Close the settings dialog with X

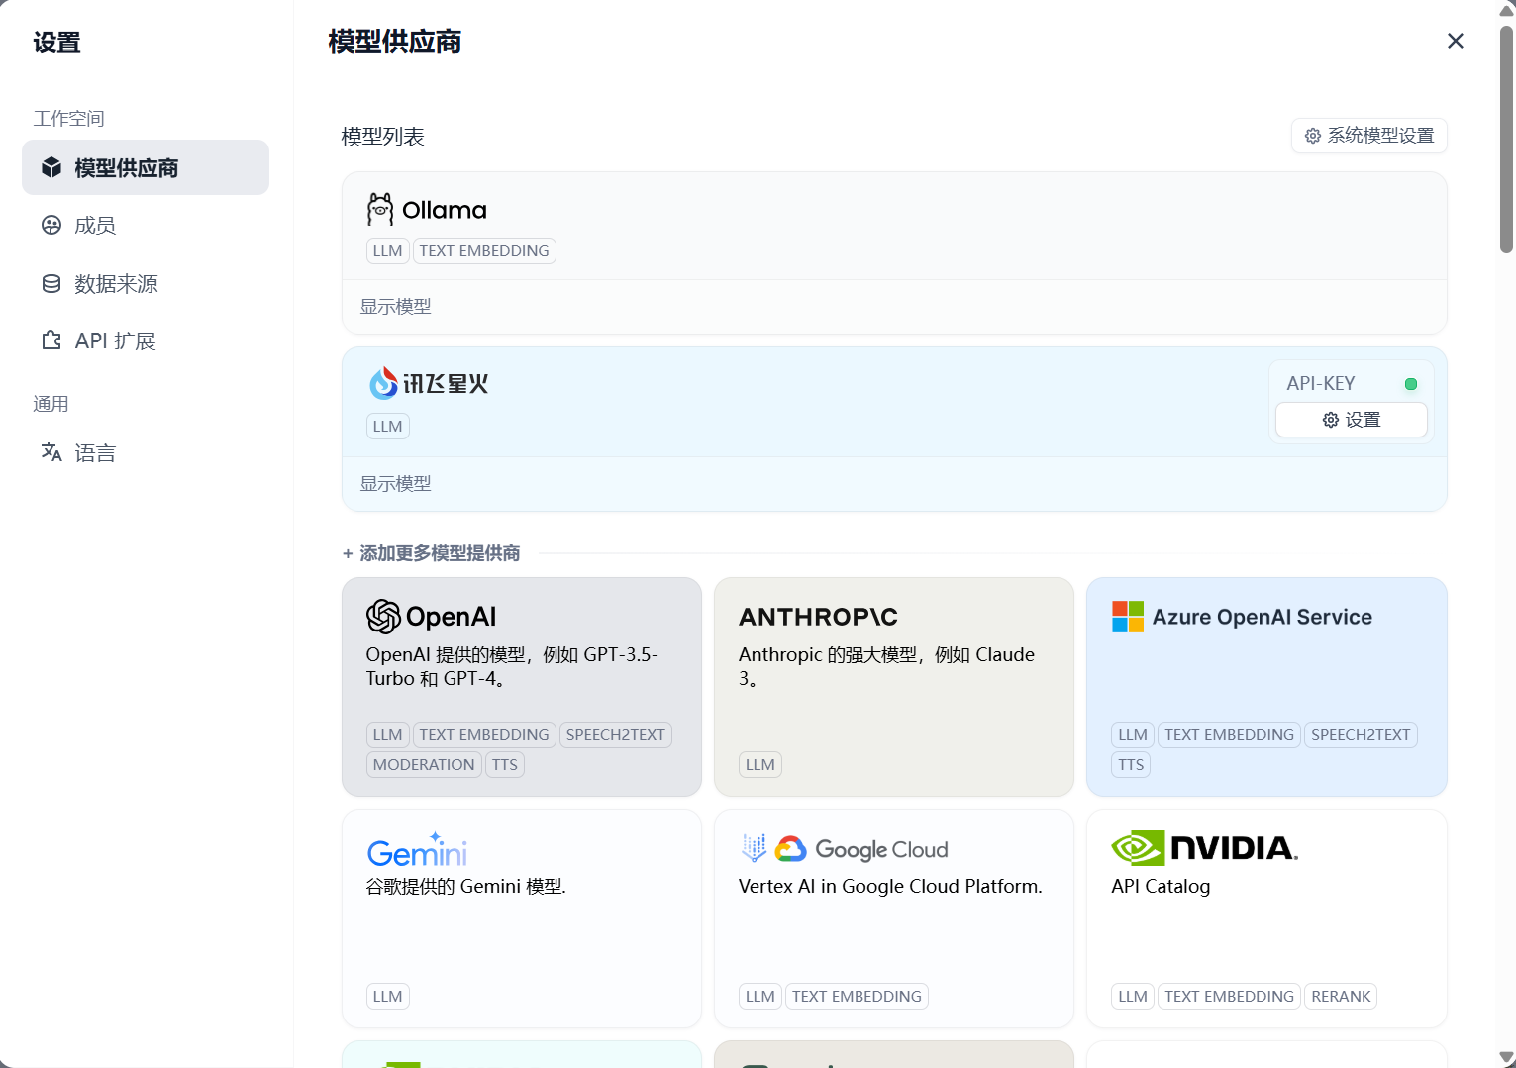coord(1455,41)
